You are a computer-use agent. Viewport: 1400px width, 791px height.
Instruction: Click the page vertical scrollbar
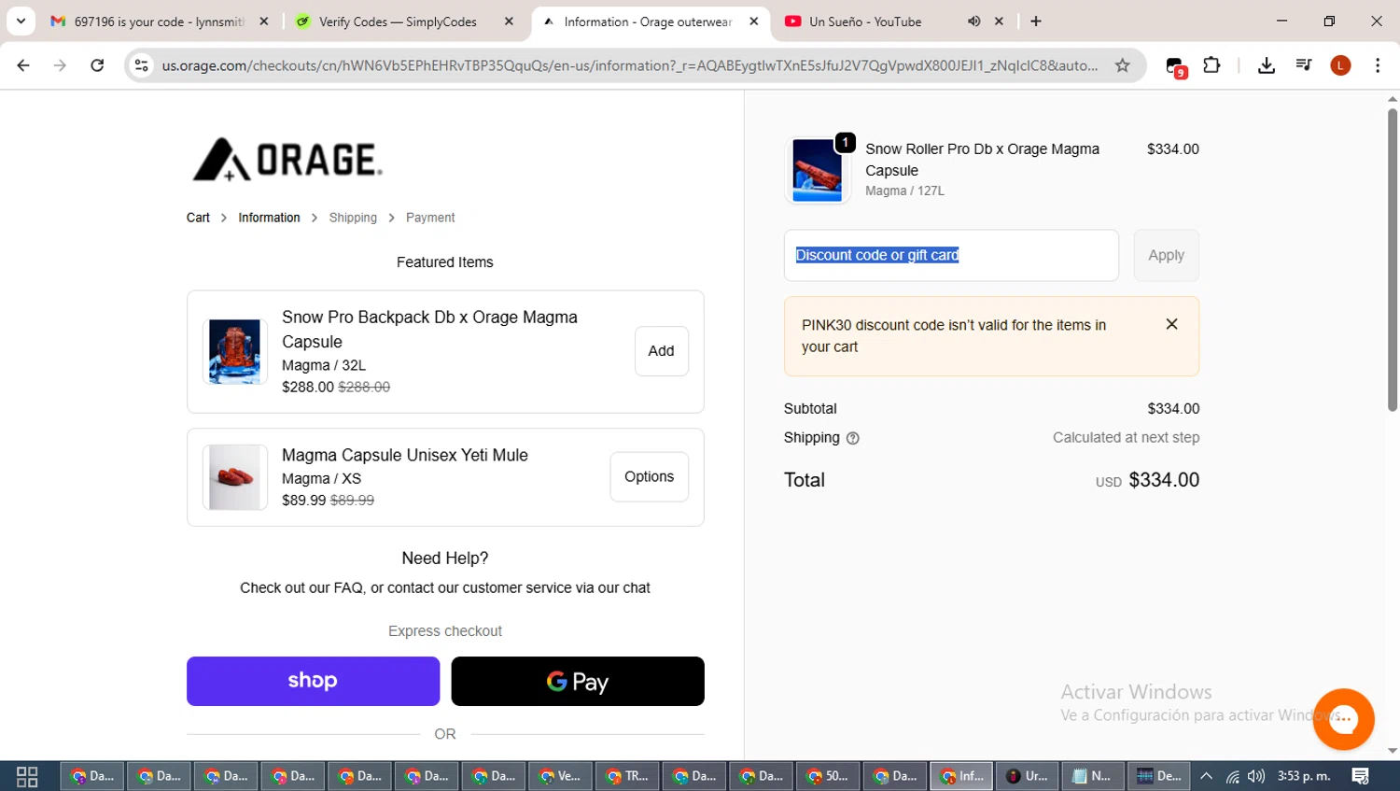point(1392,260)
